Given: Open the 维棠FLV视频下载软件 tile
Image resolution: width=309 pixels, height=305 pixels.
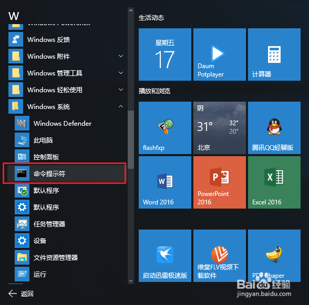Looking at the screenshot, I should (x=220, y=256).
